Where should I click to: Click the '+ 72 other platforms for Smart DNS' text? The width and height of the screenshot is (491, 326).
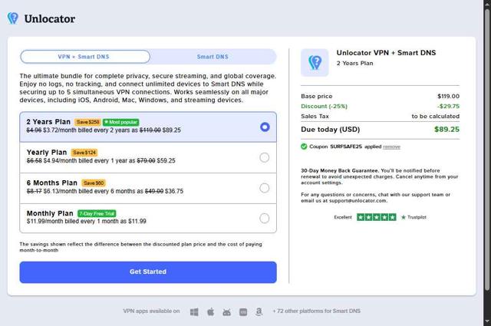coord(316,311)
